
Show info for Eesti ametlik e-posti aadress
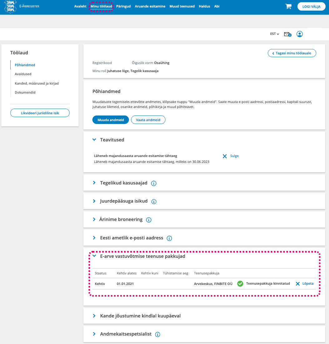point(169,238)
